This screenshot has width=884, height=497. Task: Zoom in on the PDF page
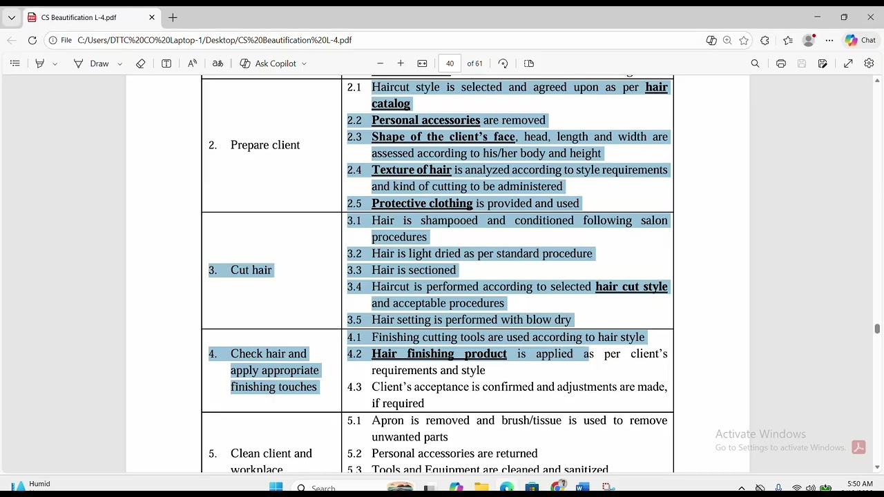(401, 64)
